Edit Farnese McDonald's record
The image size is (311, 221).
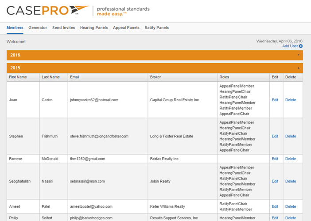(x=275, y=159)
